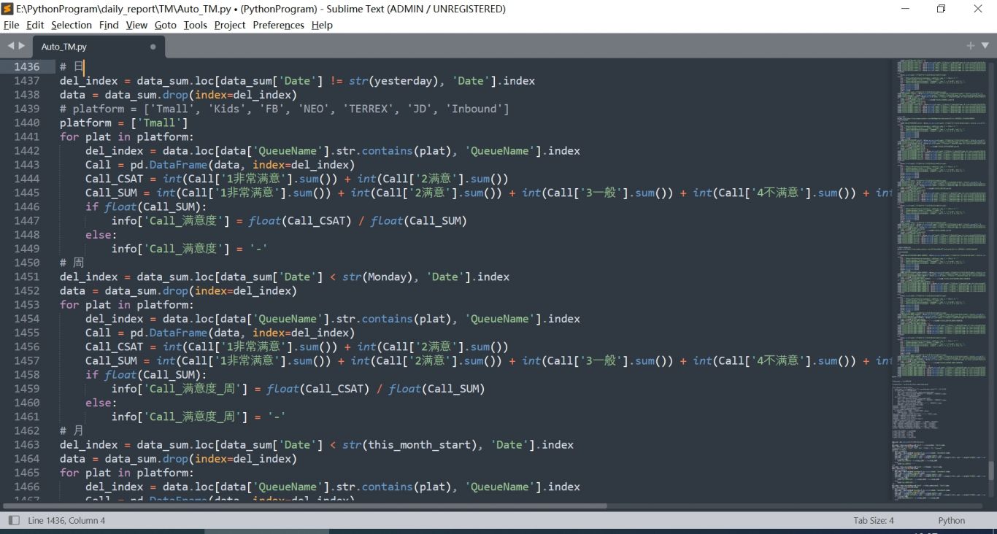Screen dimensions: 997x534
Task: Click 'if float(Call_SUM):' on line 1446
Action: tap(146, 206)
